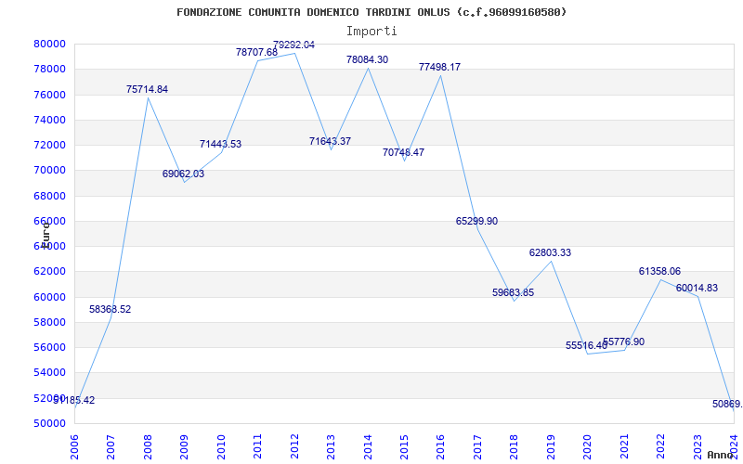
Task: Select data label 71643.37
Action: 331,141
